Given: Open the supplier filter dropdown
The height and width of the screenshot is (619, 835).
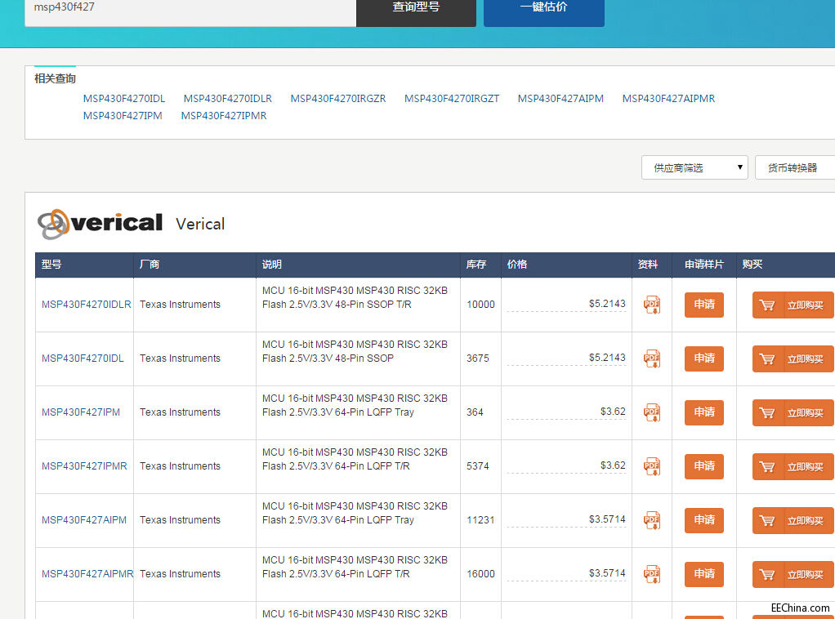Looking at the screenshot, I should click(x=694, y=167).
